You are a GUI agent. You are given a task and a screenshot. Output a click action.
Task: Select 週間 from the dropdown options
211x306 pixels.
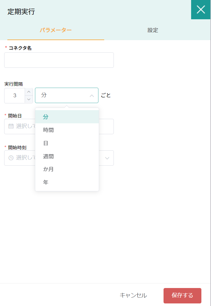(x=48, y=156)
